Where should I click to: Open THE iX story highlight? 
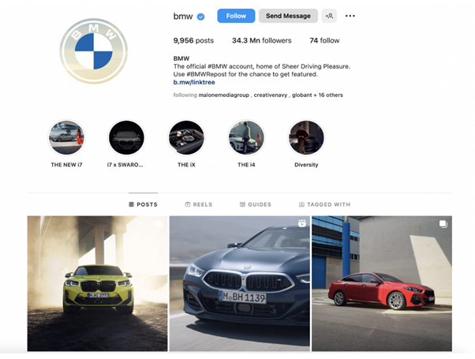186,138
